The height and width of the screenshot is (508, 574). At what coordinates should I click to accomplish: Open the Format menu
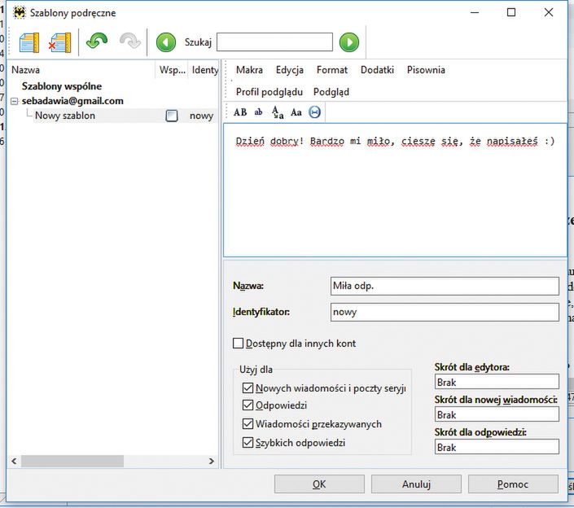(332, 70)
